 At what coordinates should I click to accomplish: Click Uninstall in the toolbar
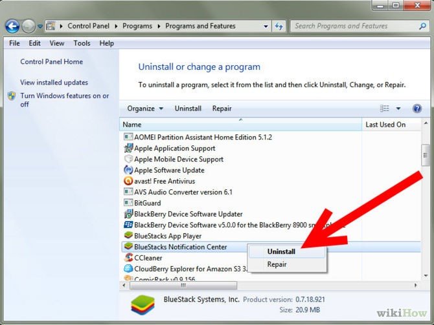(188, 109)
